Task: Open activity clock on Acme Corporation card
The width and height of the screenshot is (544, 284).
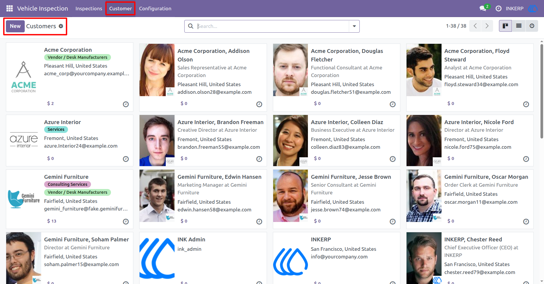Action: click(126, 104)
